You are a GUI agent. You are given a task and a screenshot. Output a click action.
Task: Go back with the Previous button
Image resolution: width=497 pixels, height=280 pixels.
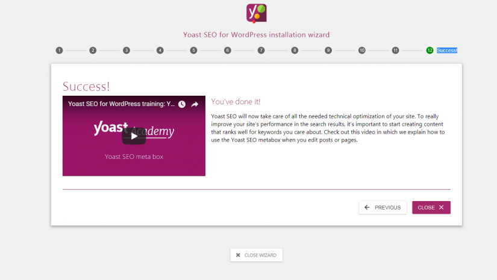click(383, 208)
